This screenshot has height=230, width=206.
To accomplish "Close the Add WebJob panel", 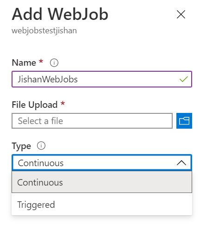I will (181, 14).
